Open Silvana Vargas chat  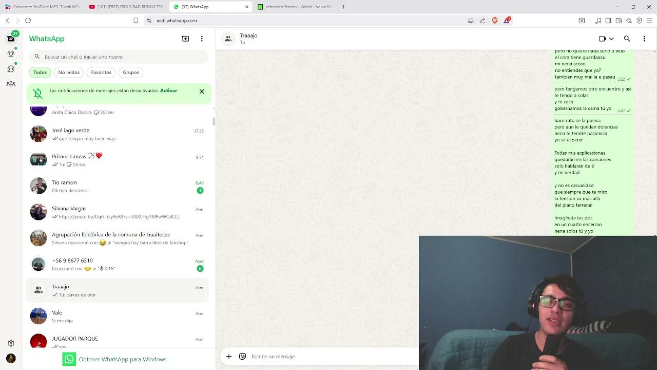coord(118,212)
